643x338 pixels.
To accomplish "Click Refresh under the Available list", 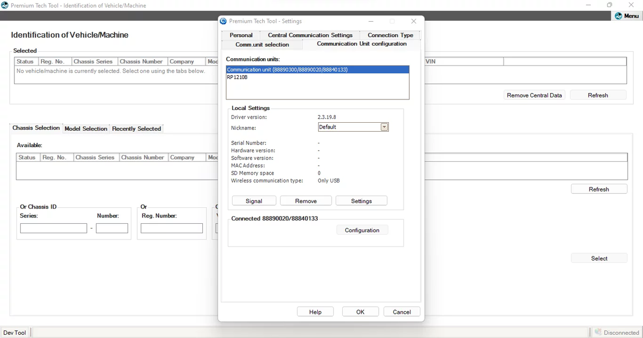I will click(x=599, y=189).
